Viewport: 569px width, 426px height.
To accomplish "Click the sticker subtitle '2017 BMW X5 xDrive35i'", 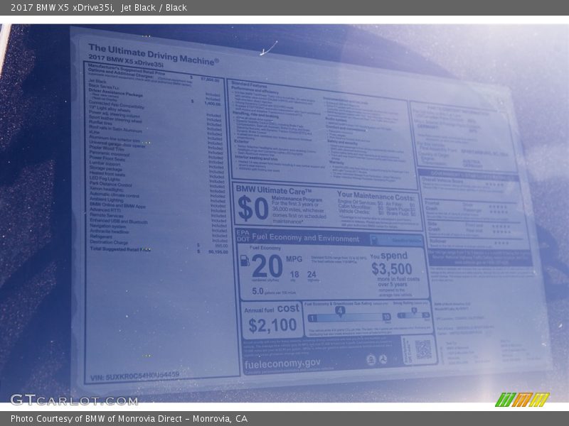I will coord(126,60).
